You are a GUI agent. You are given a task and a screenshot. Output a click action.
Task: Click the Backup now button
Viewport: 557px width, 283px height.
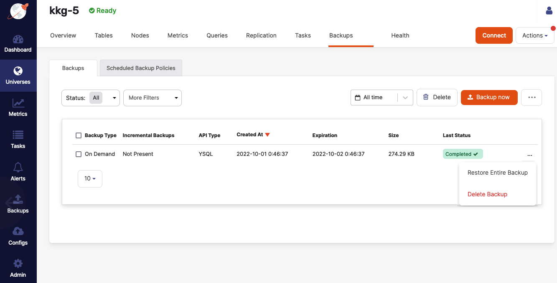click(x=489, y=98)
